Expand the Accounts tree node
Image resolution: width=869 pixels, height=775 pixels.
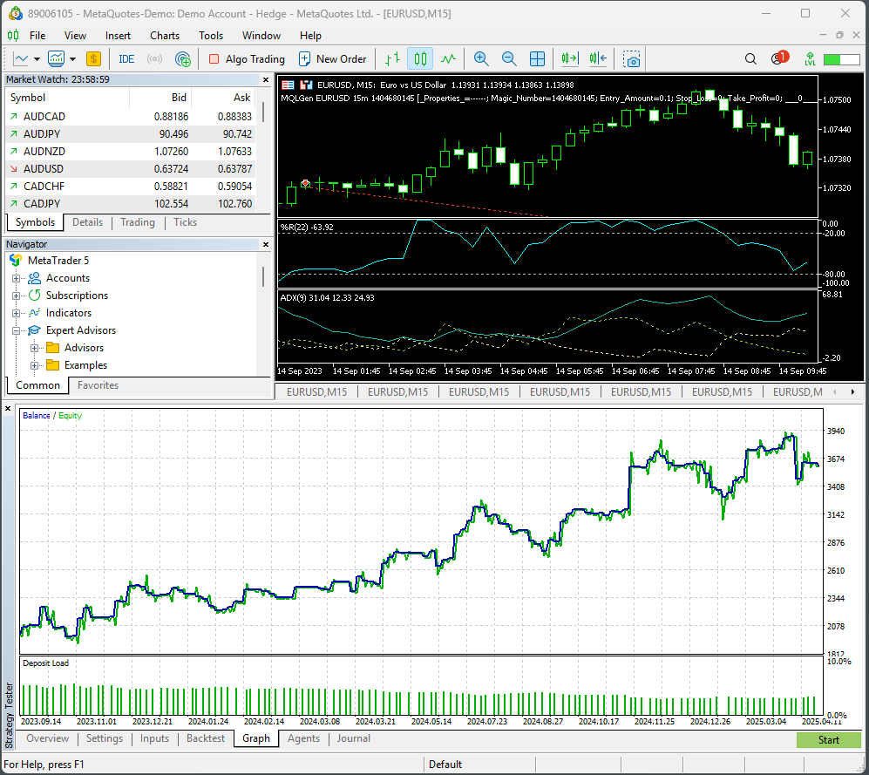16,278
